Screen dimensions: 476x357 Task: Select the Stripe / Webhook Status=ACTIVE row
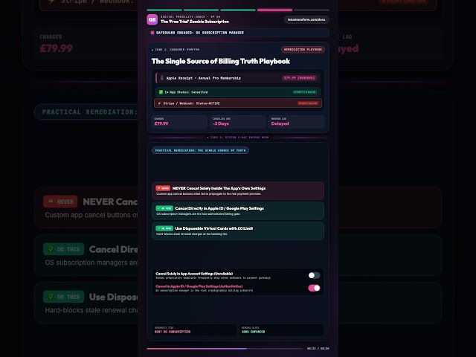(x=238, y=103)
